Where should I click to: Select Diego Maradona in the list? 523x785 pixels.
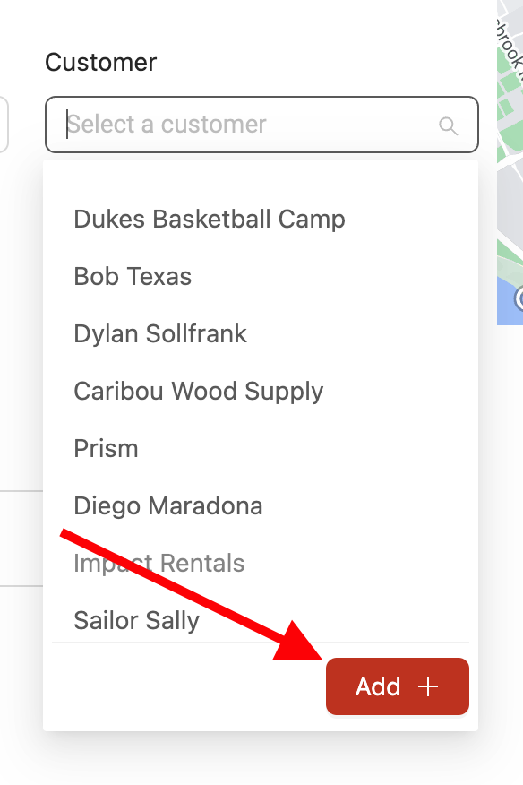click(x=168, y=505)
